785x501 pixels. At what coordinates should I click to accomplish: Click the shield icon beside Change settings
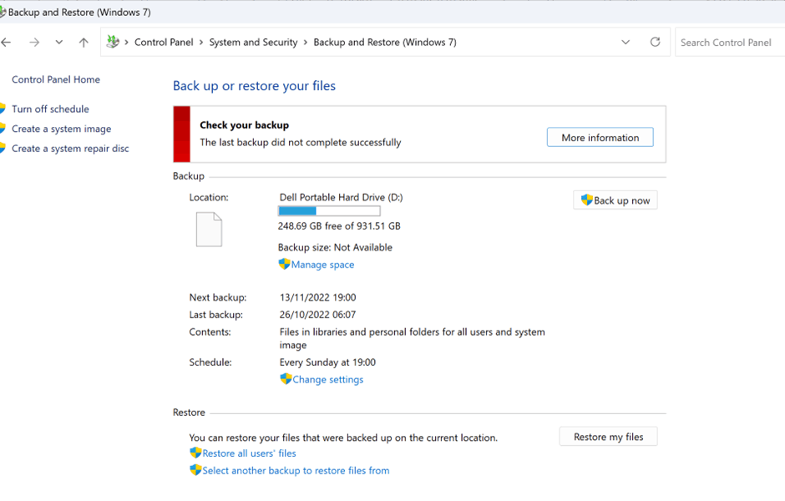pos(286,379)
